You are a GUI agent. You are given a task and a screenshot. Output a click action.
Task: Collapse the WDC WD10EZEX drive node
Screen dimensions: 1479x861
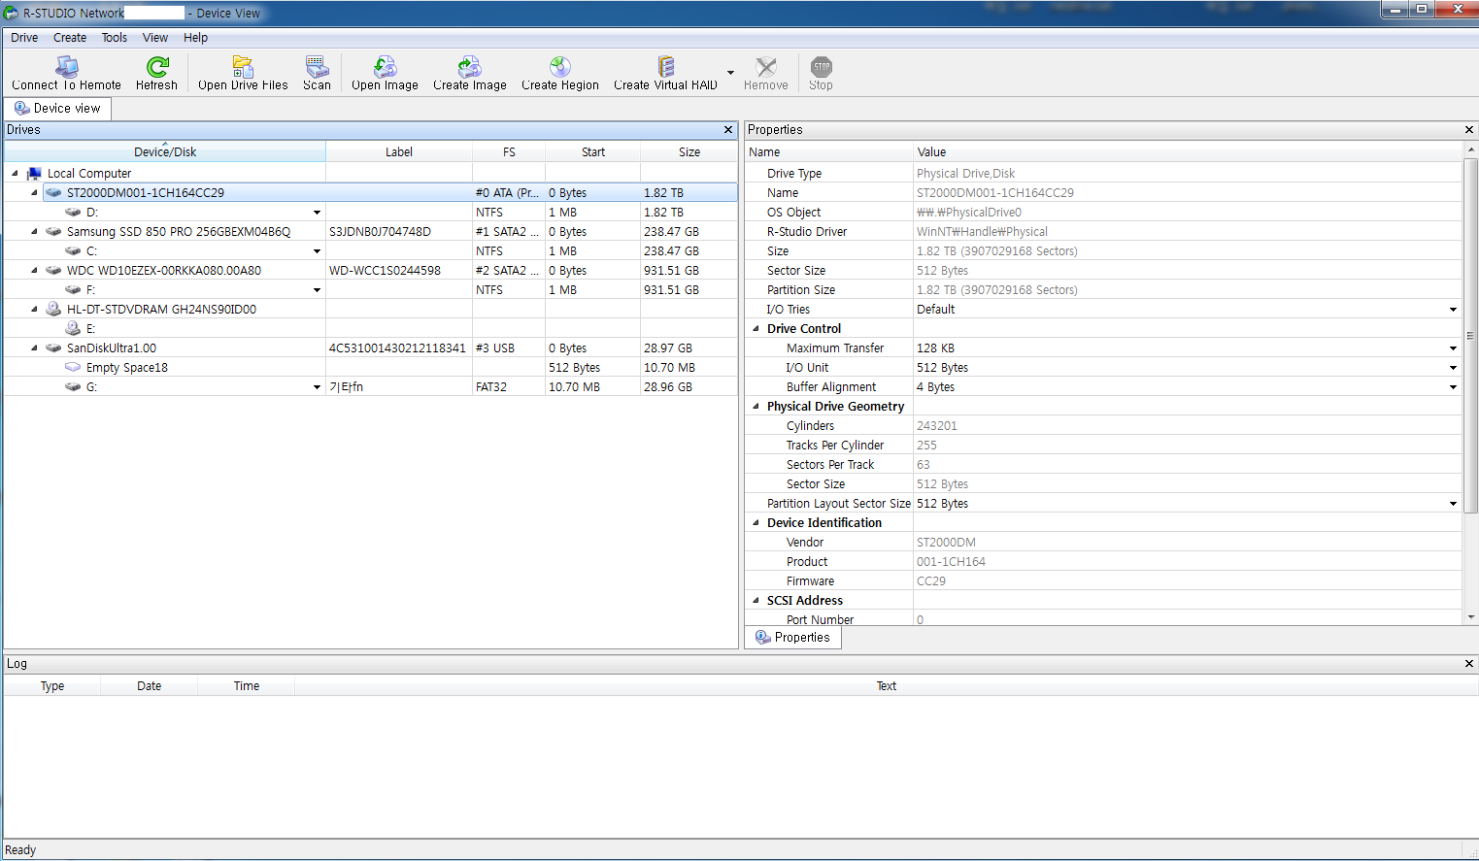pos(34,271)
